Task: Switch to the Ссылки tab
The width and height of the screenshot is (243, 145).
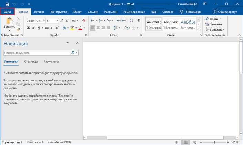Action: coord(93,12)
